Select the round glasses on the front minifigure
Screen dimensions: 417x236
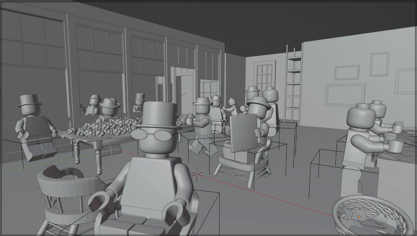pos(152,135)
